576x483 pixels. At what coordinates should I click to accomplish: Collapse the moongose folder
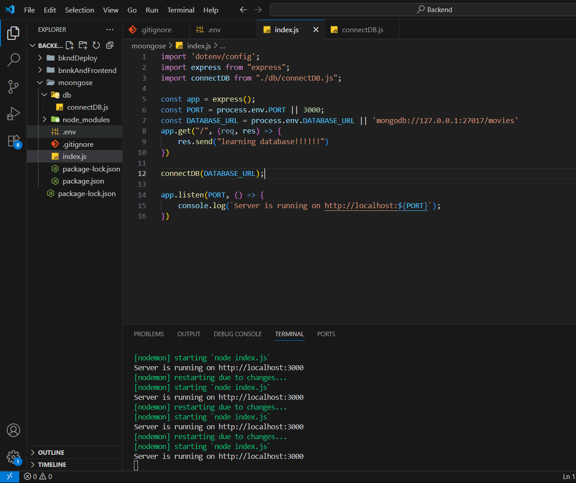tap(74, 82)
